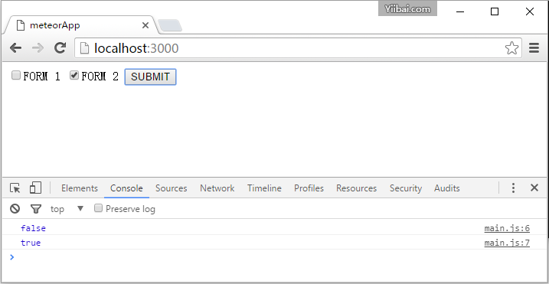
Task: Minimize the Chrome window
Action: tap(460, 11)
